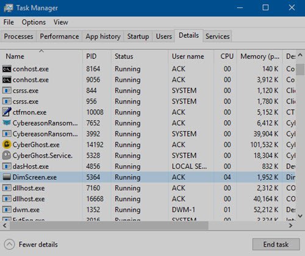
Task: Click the End task button
Action: (276, 244)
